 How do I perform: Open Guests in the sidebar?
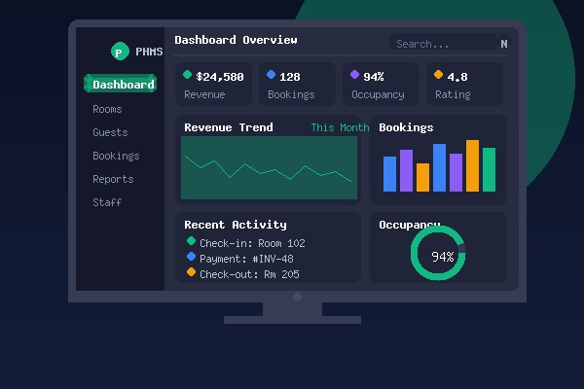(x=110, y=132)
